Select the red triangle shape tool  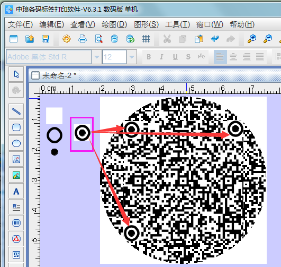[16, 239]
